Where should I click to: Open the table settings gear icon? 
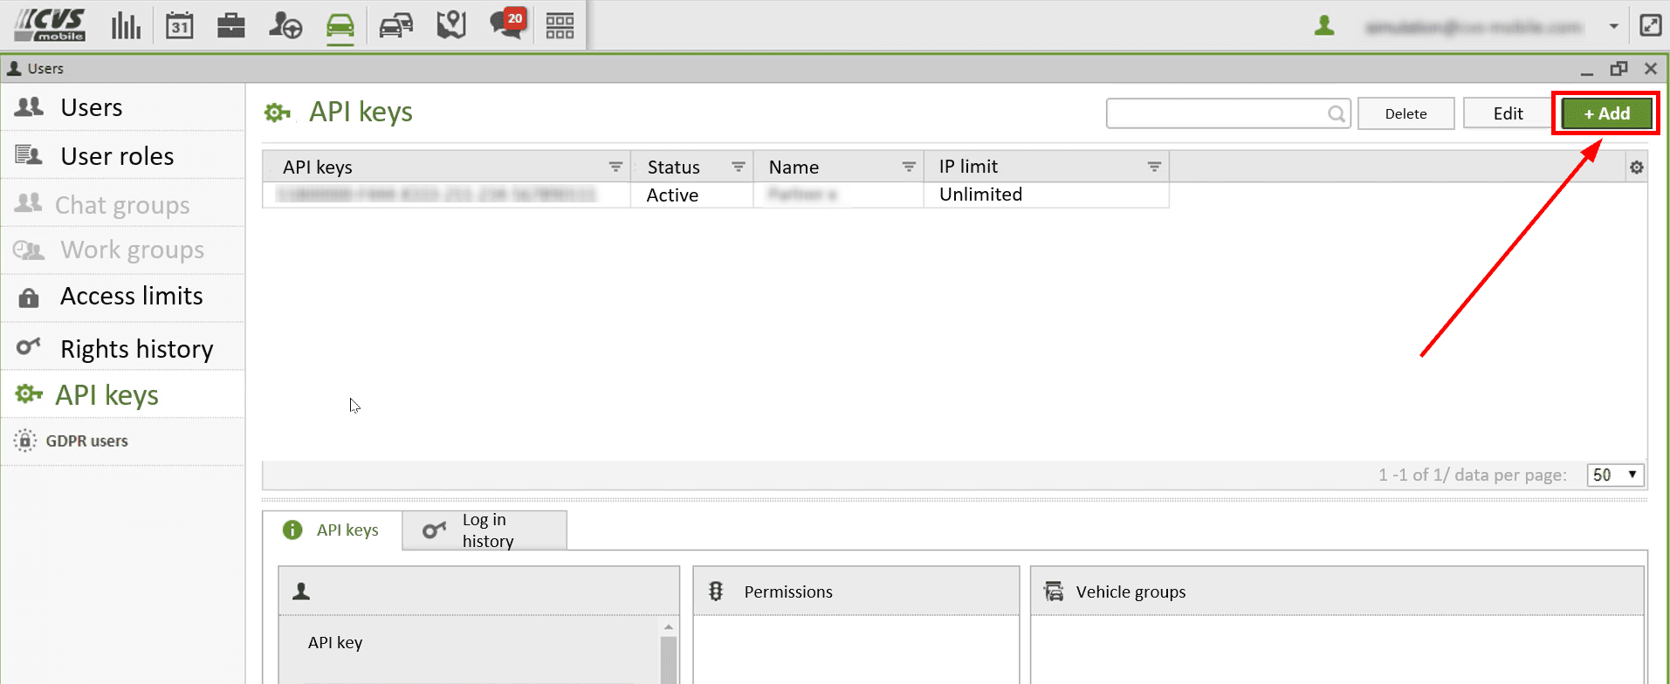[1637, 168]
